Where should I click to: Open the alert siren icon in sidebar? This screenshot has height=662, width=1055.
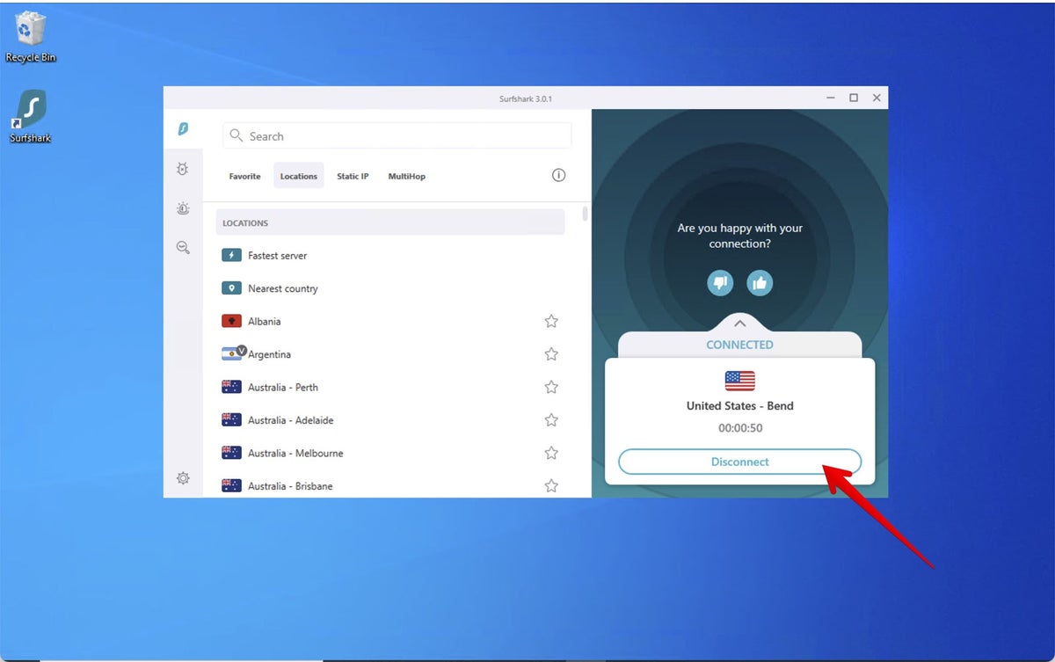point(183,208)
